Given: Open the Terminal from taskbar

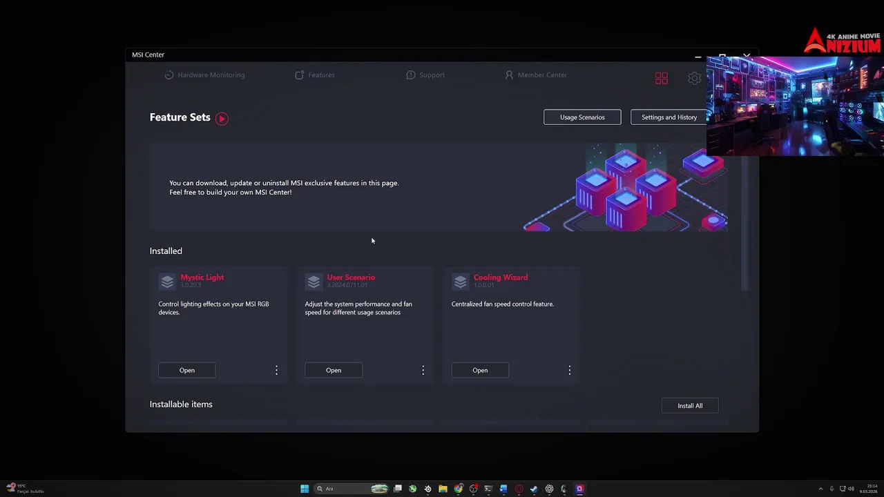Looking at the screenshot, I should click(x=488, y=489).
